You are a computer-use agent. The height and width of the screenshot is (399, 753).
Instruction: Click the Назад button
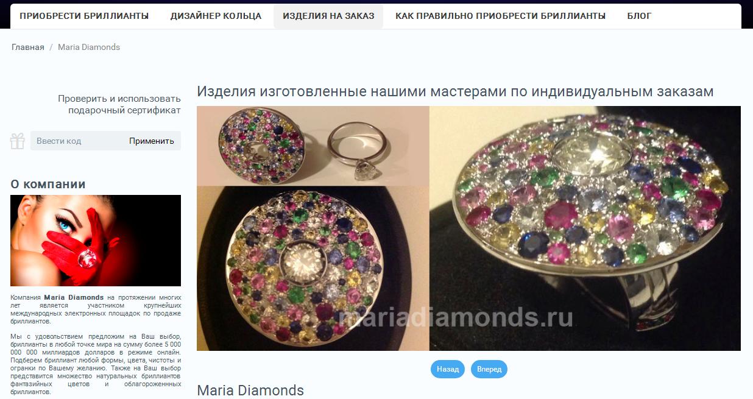(x=448, y=369)
